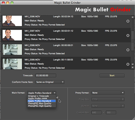The height and width of the screenshot is (120, 135).
Task: Choose PhotoJPEG Max Quality format
Action: tap(42, 103)
